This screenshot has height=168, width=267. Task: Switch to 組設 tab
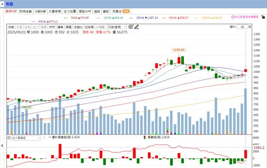(97, 12)
